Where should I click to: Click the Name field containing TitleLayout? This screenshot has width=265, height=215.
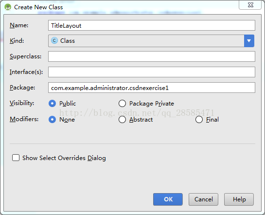tap(152, 25)
